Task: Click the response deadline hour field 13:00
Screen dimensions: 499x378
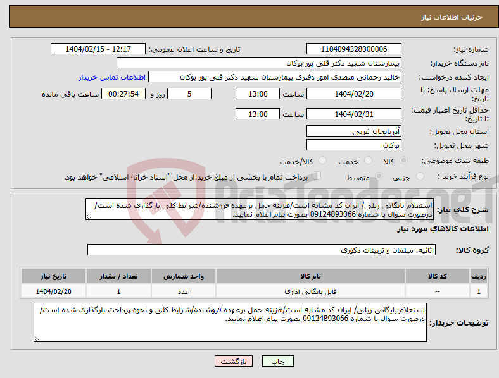Action: (258, 94)
